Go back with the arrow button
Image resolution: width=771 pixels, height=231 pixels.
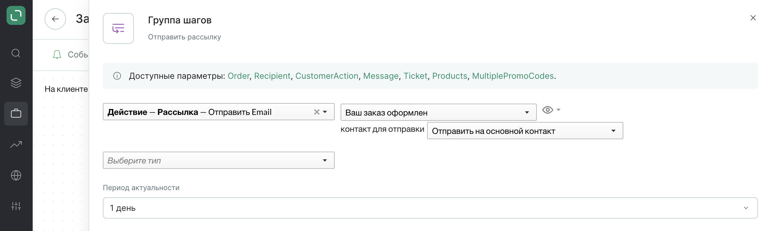pyautogui.click(x=55, y=19)
